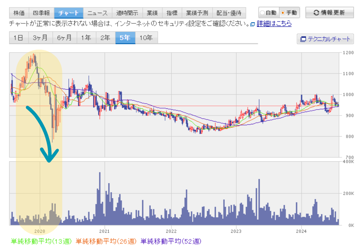Open the 株価 tab
Viewport: 358px width, 251px height.
[19, 13]
